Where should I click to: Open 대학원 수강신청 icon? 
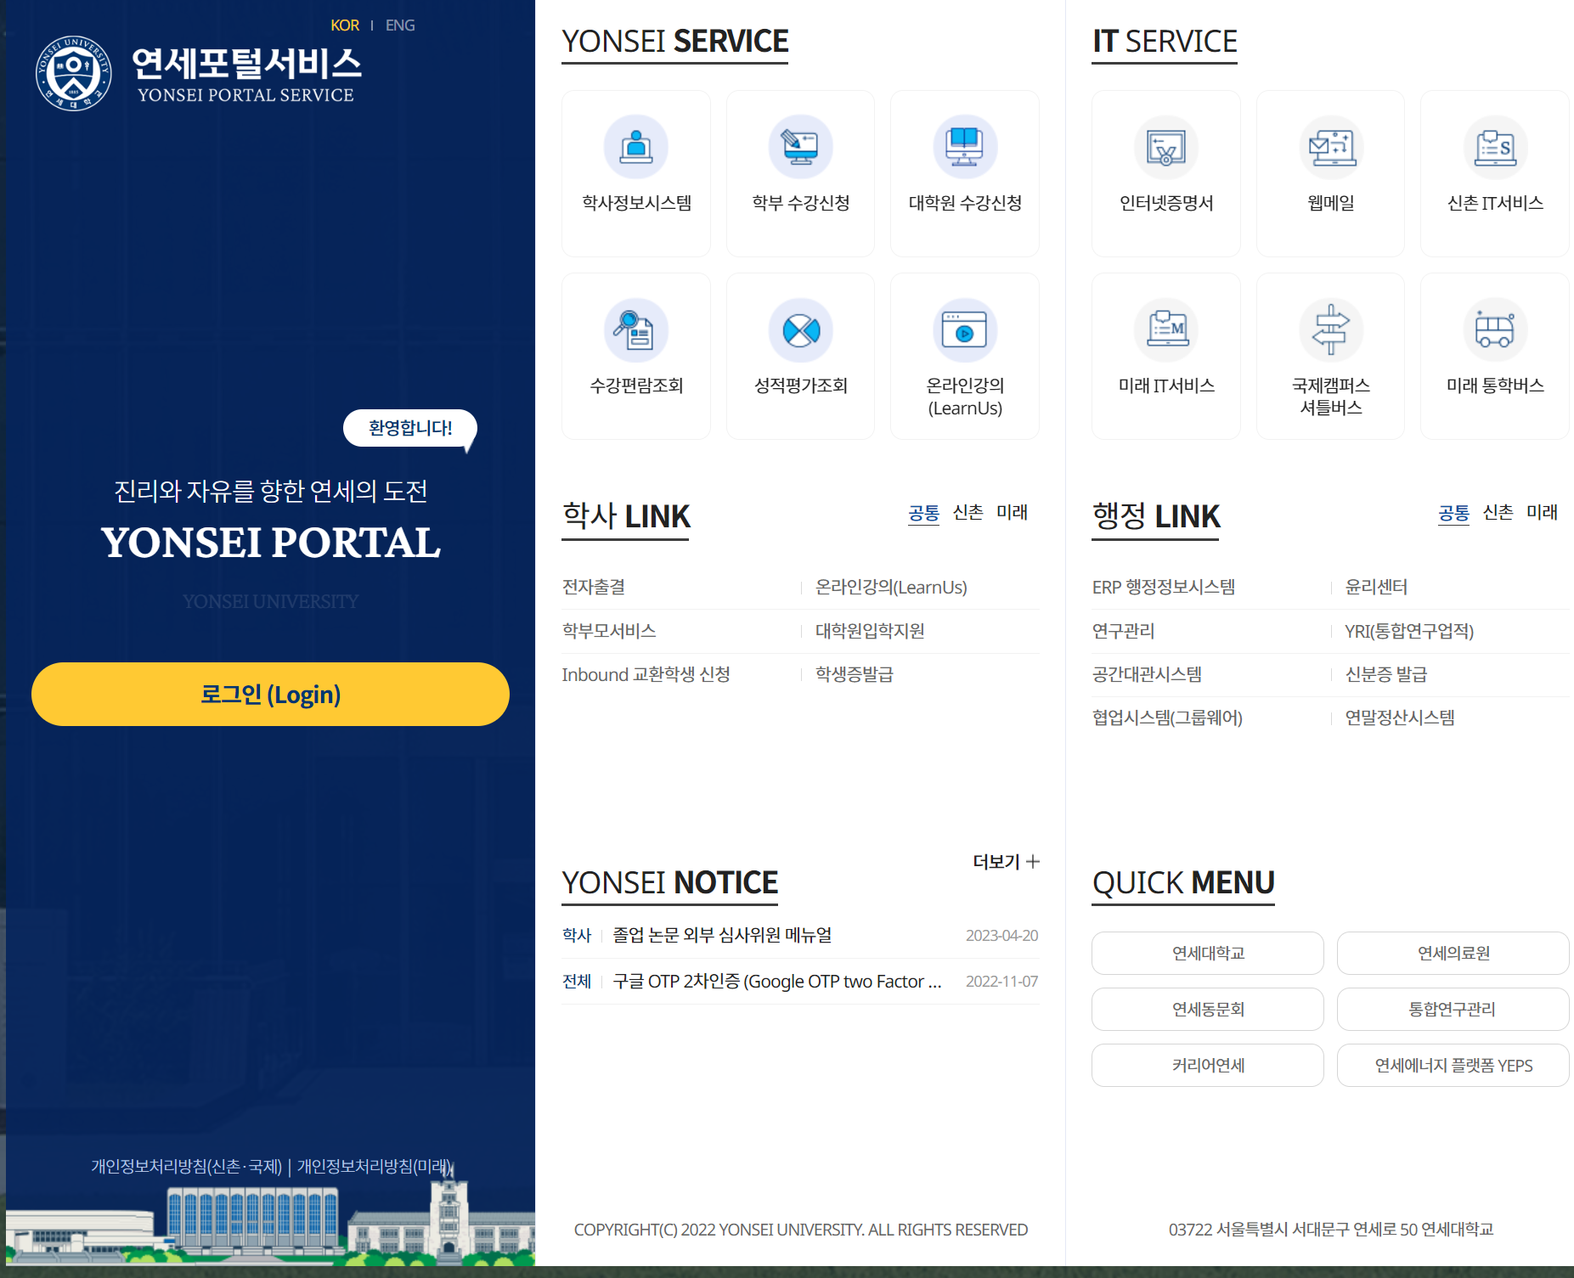[965, 147]
